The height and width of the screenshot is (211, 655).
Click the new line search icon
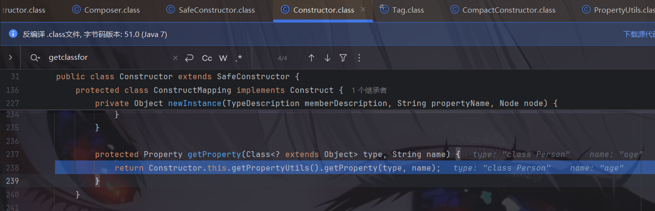190,58
